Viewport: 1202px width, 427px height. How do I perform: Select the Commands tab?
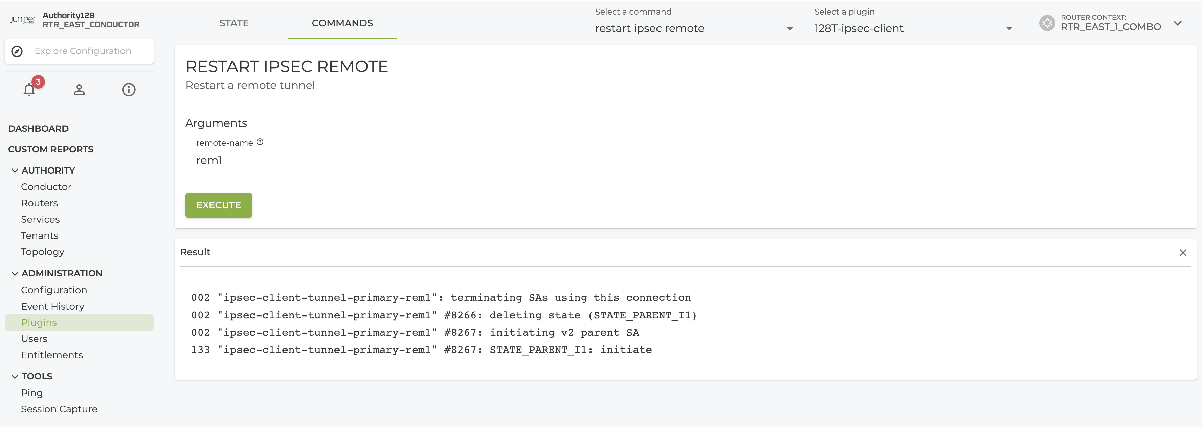pos(342,23)
